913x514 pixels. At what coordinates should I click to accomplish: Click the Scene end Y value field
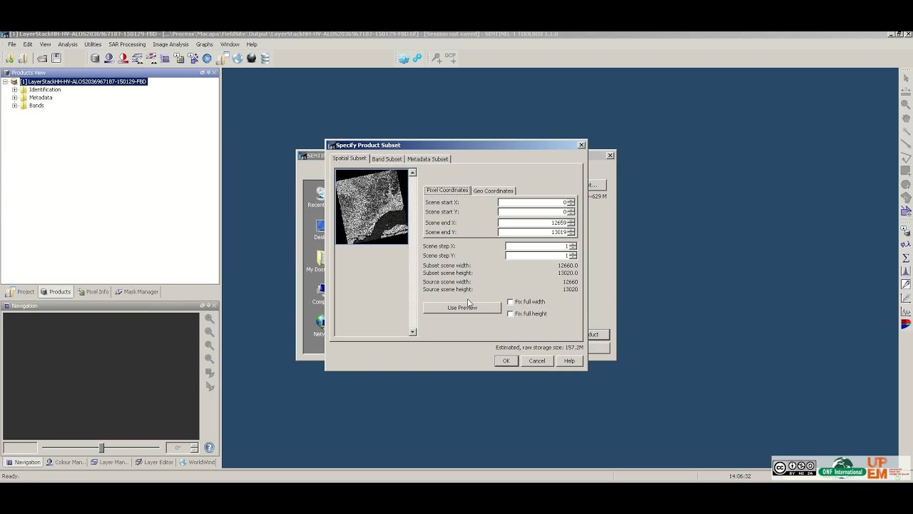(x=532, y=232)
